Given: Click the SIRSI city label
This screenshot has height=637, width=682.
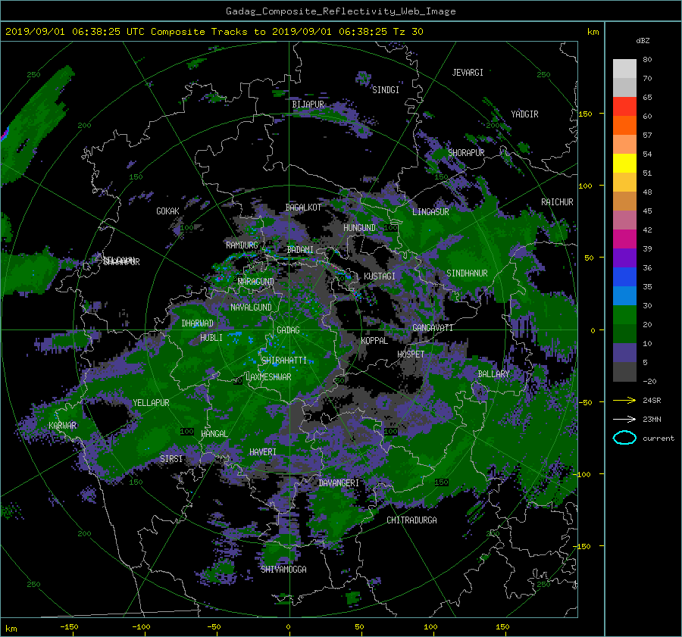Looking at the screenshot, I should pyautogui.click(x=171, y=459).
